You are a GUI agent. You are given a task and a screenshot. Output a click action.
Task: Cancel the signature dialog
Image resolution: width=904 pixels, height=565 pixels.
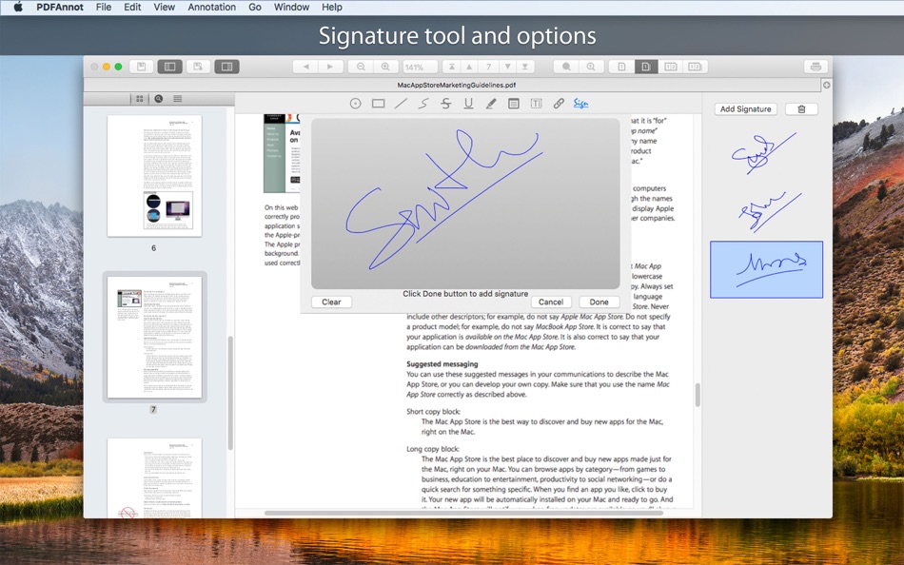click(551, 302)
